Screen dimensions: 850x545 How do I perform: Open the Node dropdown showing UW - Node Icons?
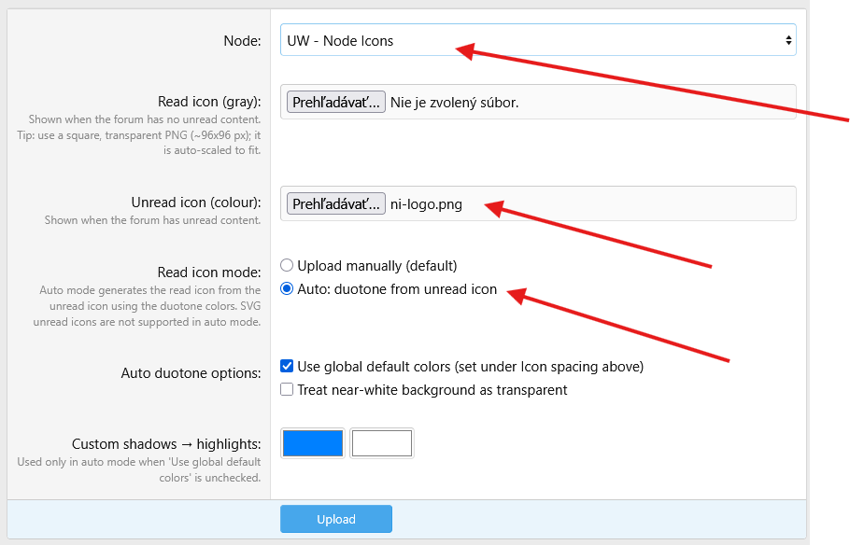[538, 40]
